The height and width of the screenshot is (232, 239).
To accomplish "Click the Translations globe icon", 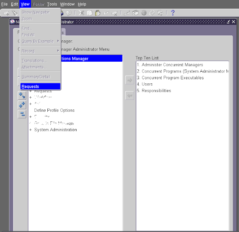I will pyautogui.click(x=143, y=13).
